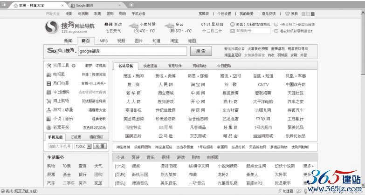The height and width of the screenshot is (195, 365).
Task: Select the middle skin color swatch
Action: tap(308, 14)
